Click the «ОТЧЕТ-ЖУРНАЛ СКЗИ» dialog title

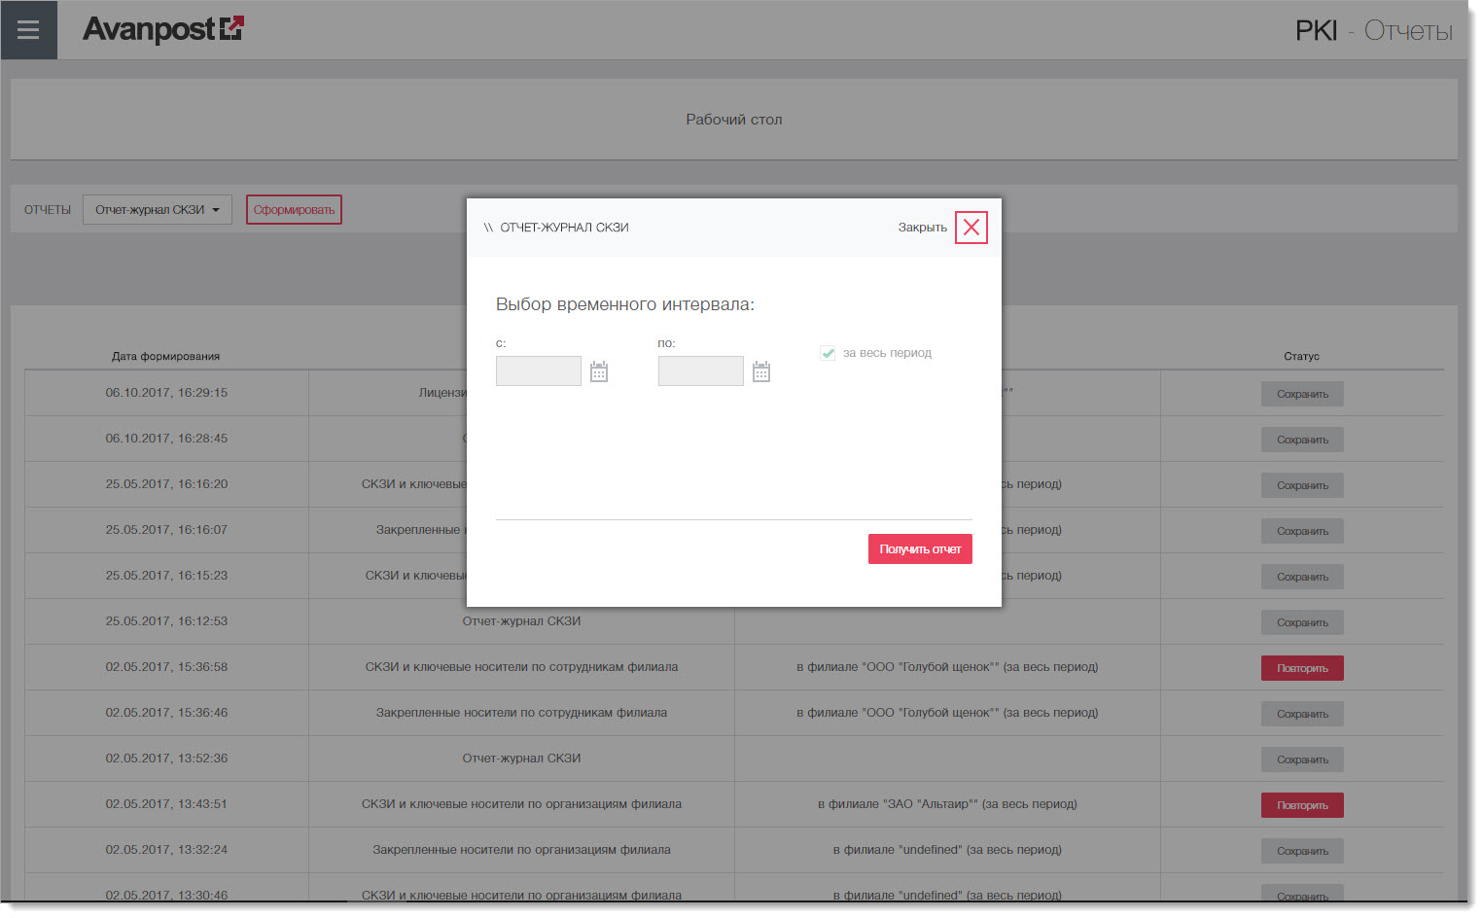tap(564, 228)
